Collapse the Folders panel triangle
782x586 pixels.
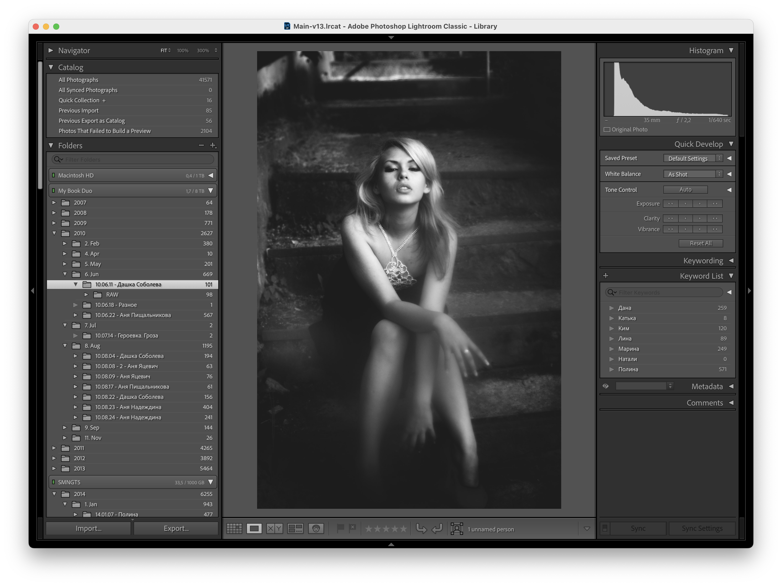click(x=51, y=145)
